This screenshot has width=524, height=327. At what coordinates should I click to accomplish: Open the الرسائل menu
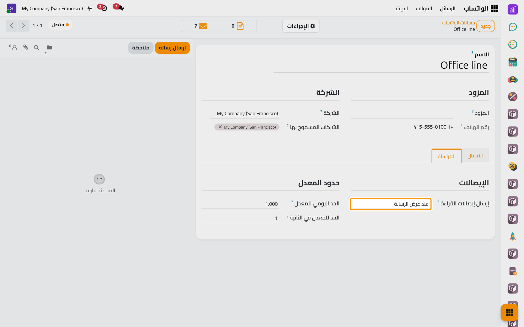448,9
